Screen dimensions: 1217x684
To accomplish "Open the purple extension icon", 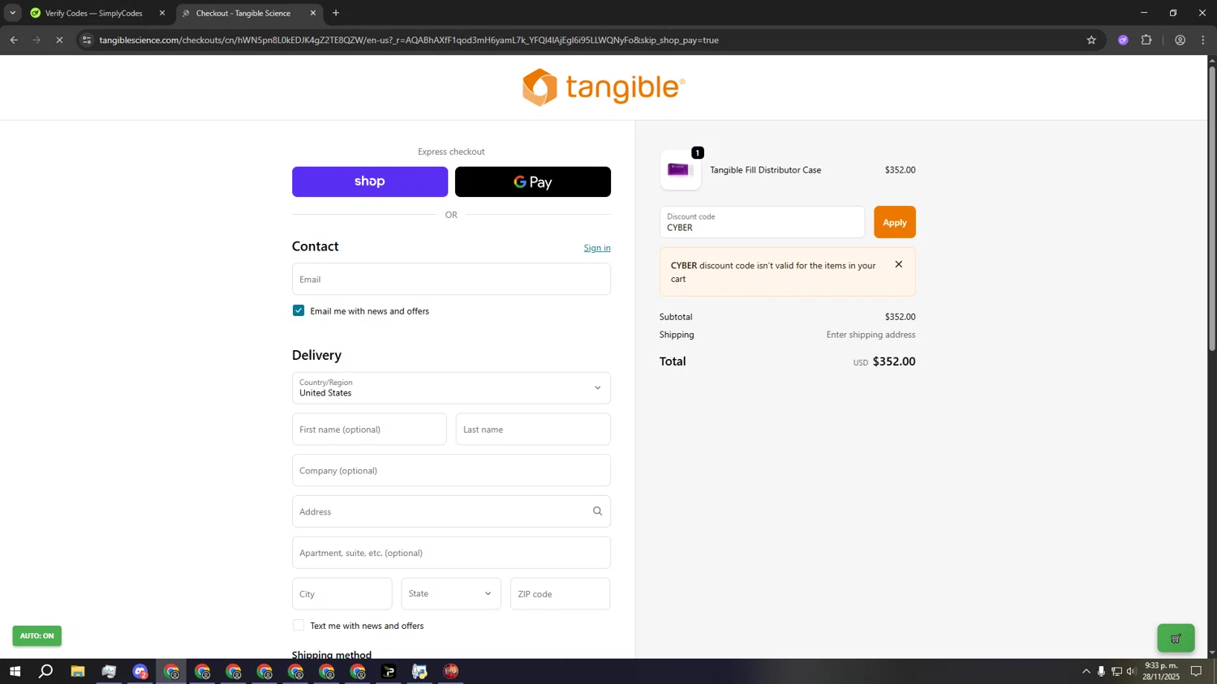I will 1123,40.
